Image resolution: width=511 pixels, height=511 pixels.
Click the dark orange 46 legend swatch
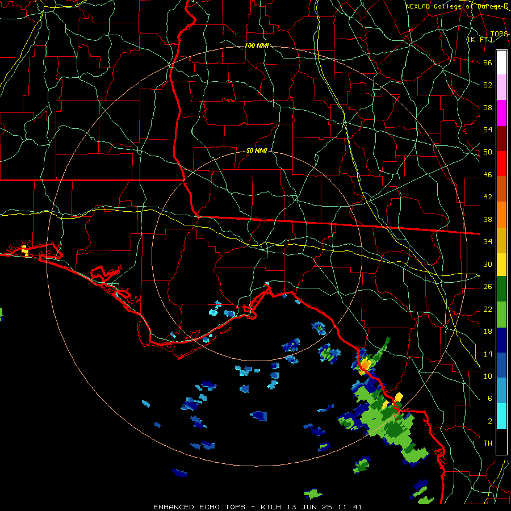(501, 189)
